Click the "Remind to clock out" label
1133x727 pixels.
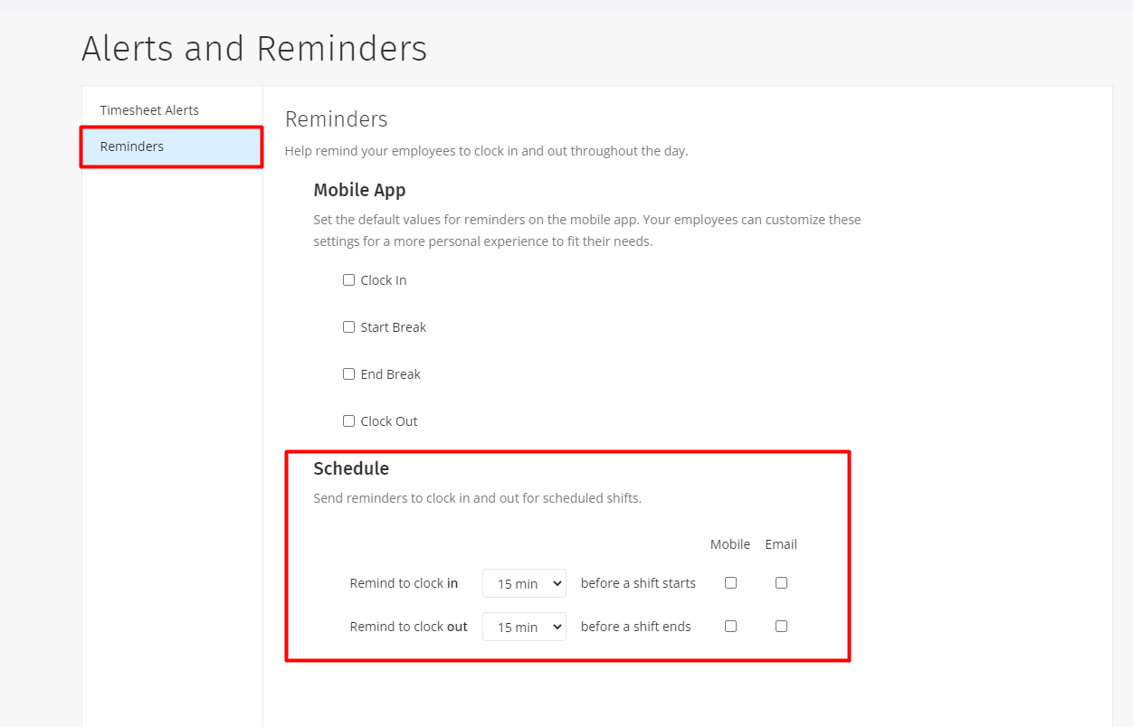(408, 627)
